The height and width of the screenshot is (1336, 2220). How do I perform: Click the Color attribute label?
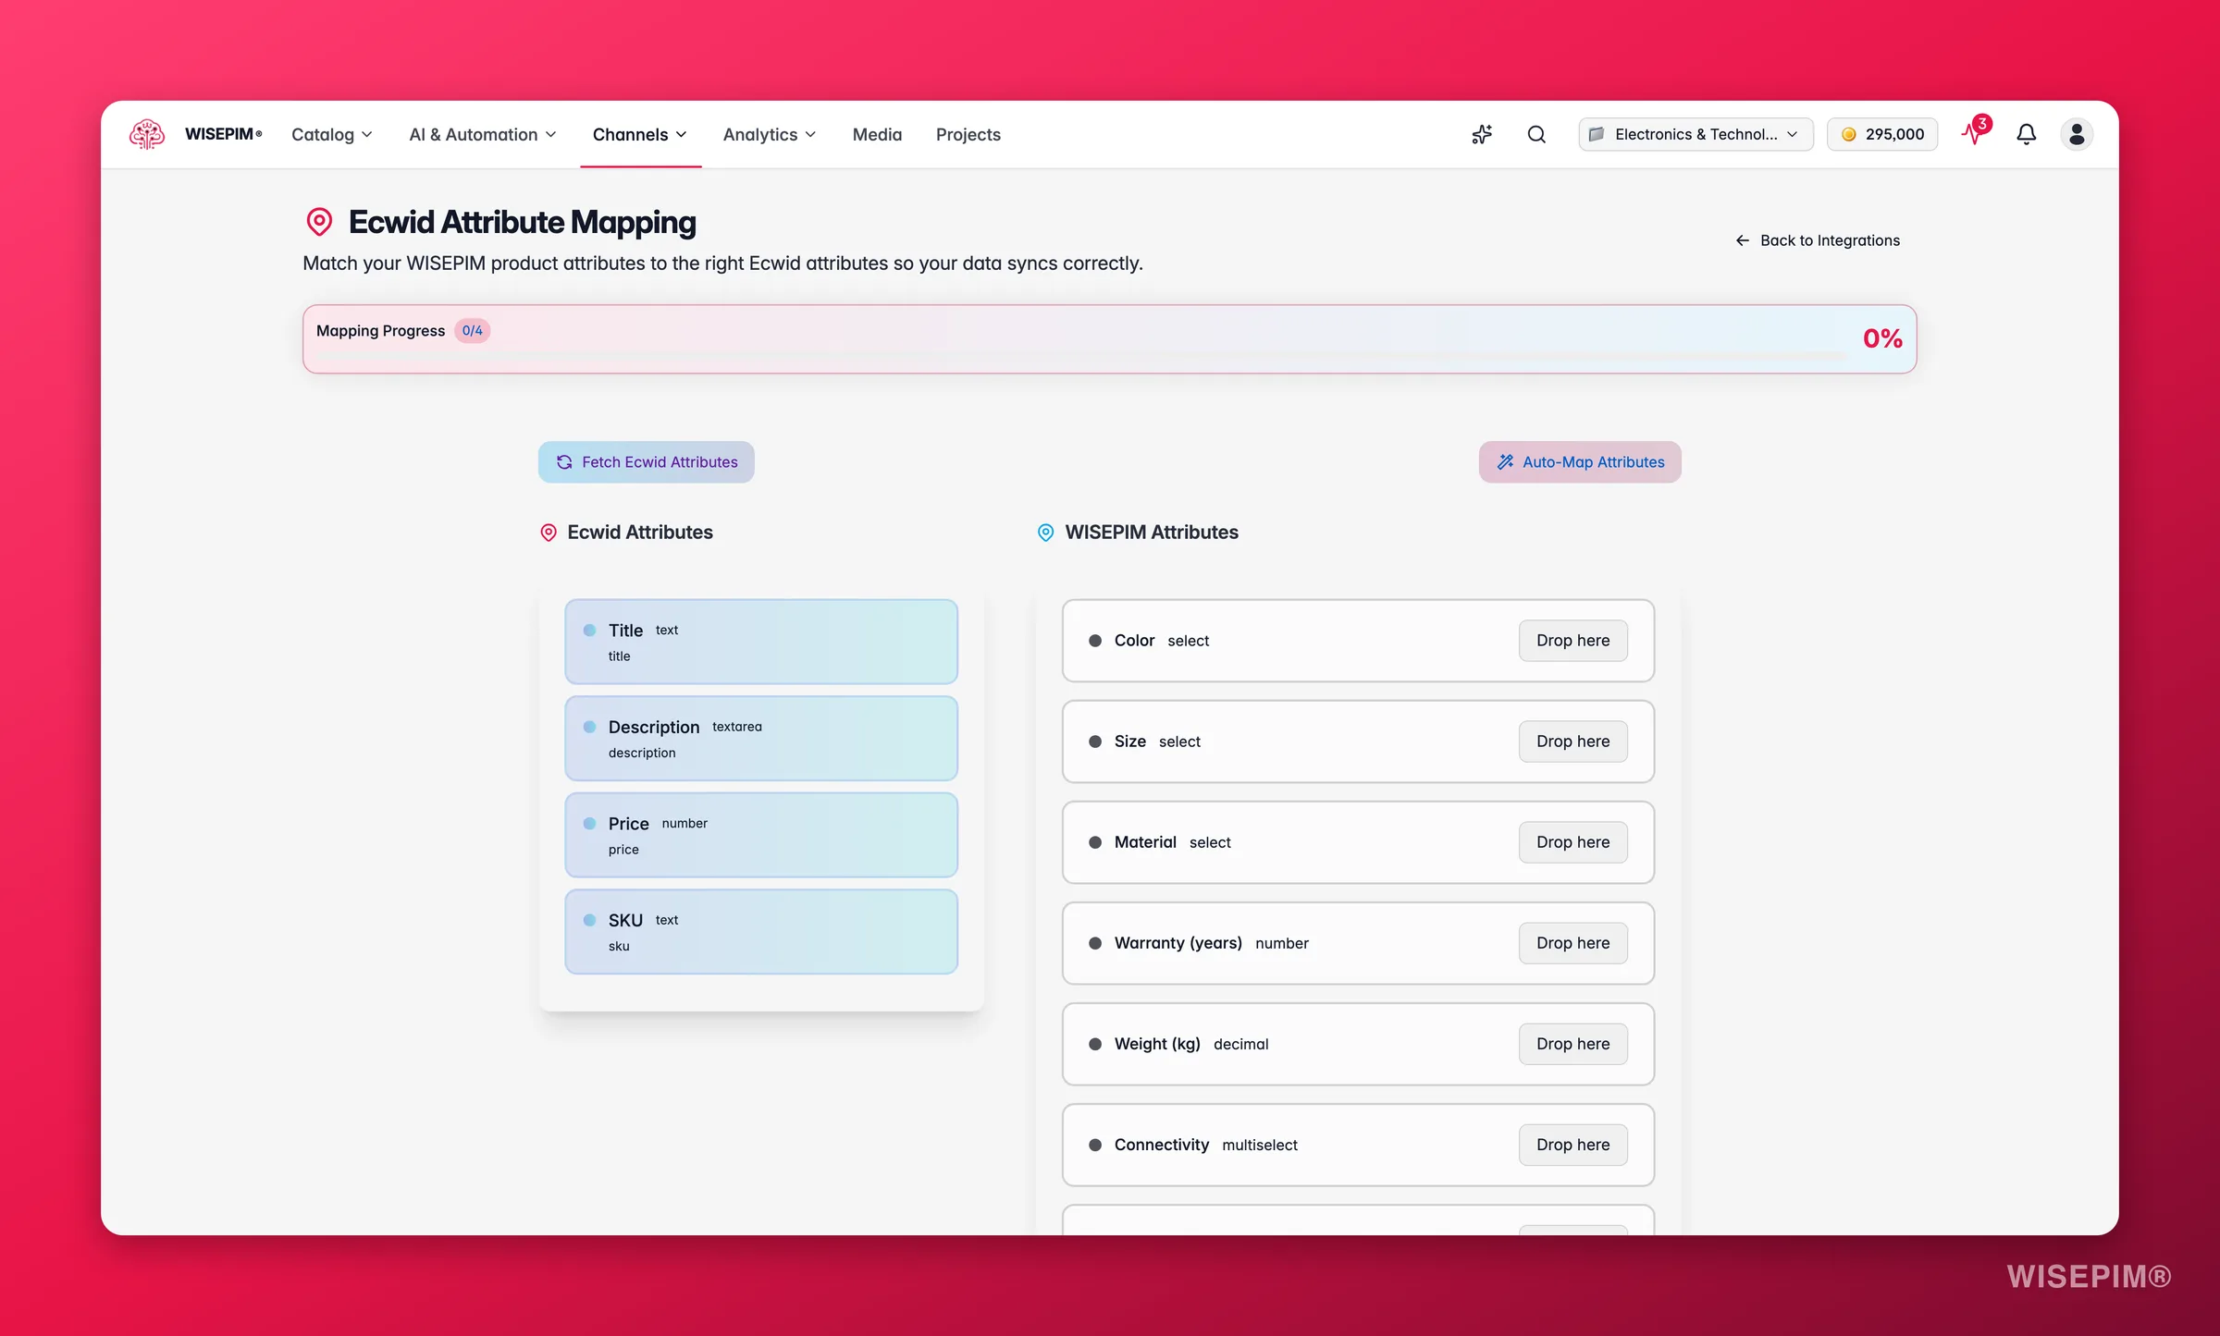(1134, 641)
